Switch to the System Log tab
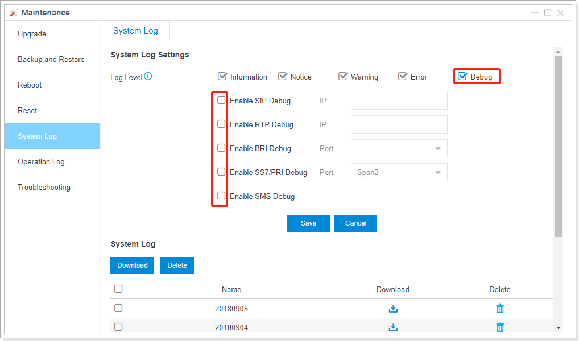The height and width of the screenshot is (341, 579). click(135, 31)
